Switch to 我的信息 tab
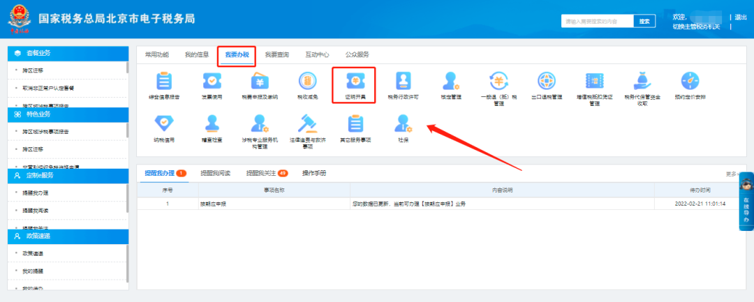The height and width of the screenshot is (302, 754). tap(197, 54)
